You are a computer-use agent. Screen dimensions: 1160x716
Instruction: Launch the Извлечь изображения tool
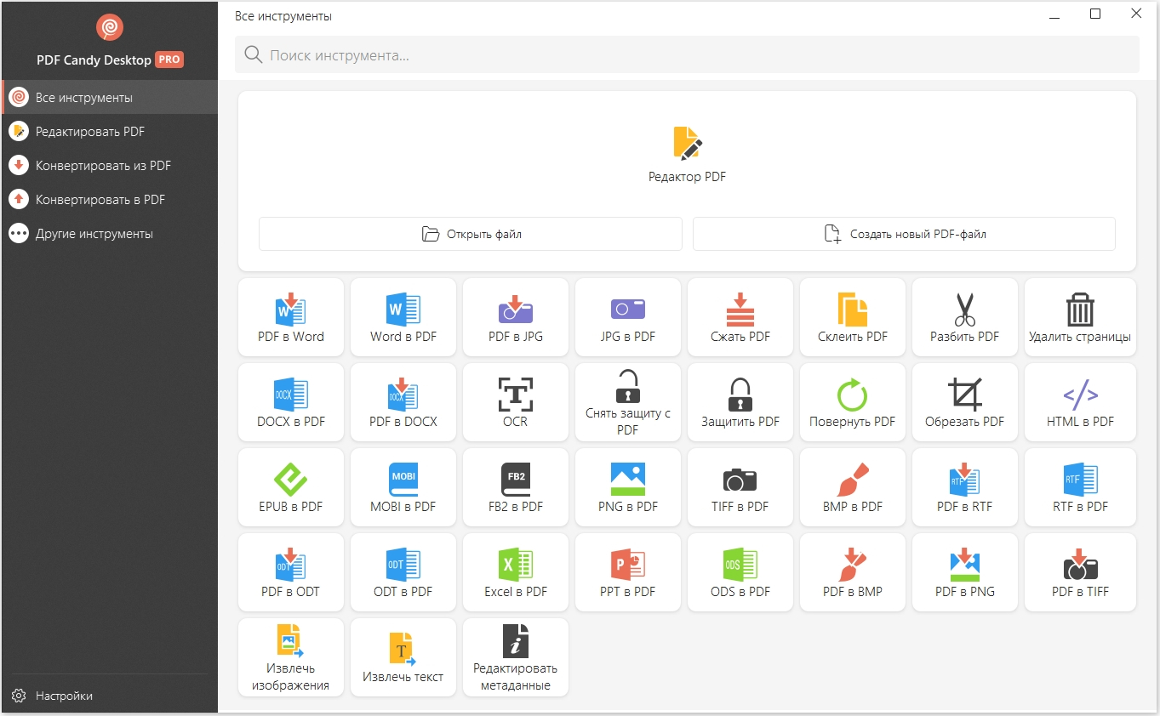click(291, 656)
